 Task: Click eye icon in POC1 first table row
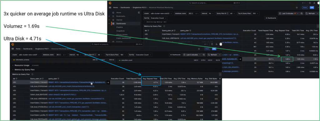point(108,82)
